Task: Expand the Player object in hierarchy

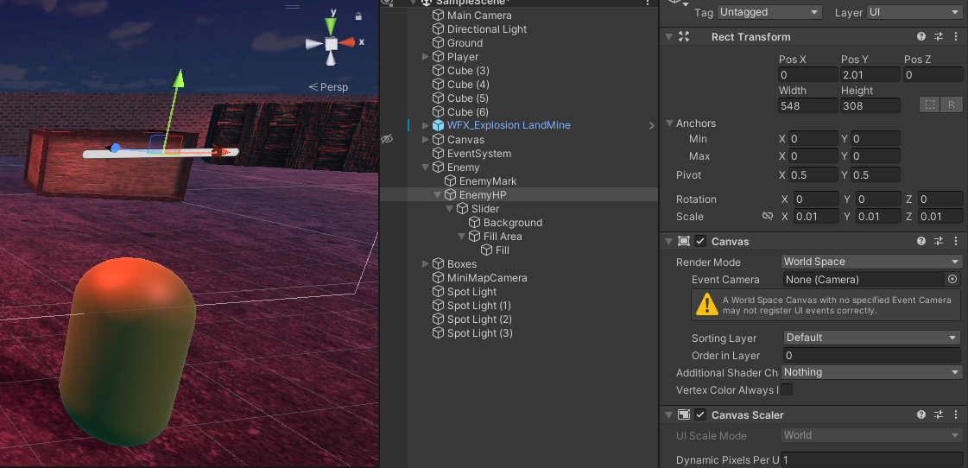Action: click(425, 57)
